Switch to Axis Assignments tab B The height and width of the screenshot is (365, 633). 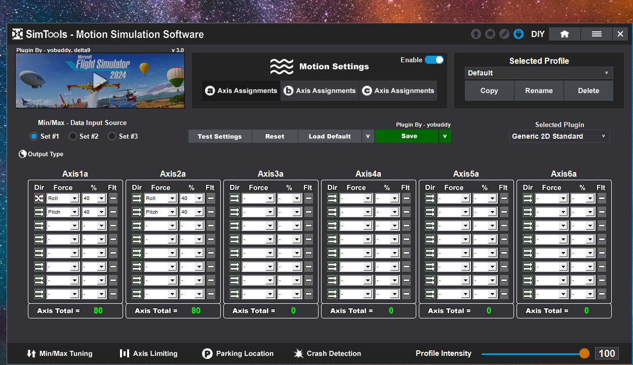pyautogui.click(x=320, y=91)
